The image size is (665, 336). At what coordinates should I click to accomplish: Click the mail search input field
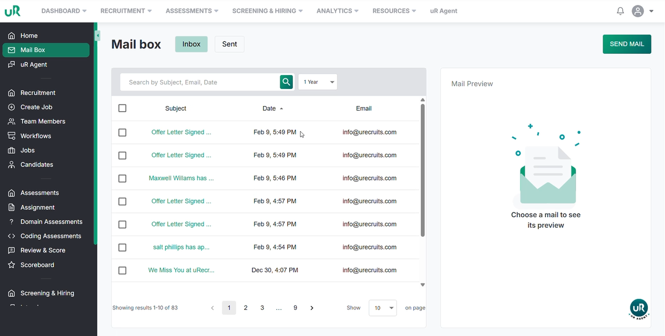pyautogui.click(x=200, y=82)
